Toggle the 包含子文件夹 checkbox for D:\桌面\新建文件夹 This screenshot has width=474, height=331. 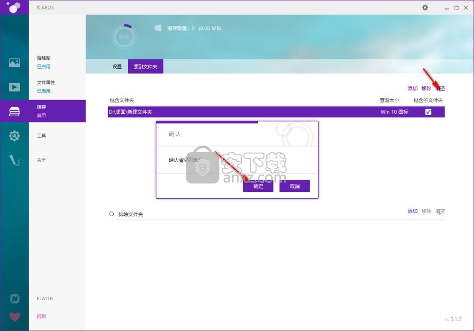pyautogui.click(x=428, y=112)
